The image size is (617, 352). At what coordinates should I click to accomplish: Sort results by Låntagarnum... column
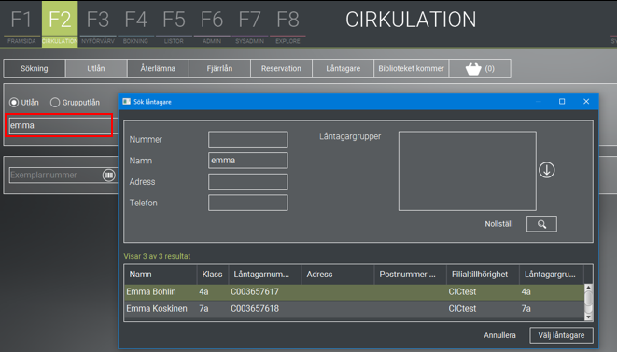click(x=265, y=275)
